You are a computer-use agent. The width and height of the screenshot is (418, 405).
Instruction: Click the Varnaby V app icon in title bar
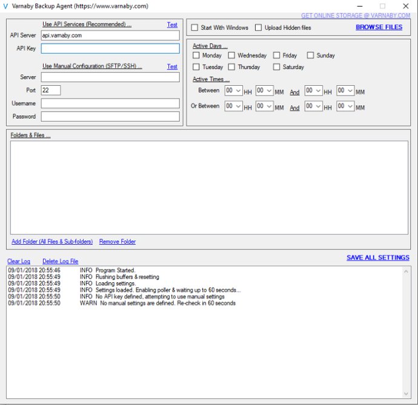(x=5, y=6)
